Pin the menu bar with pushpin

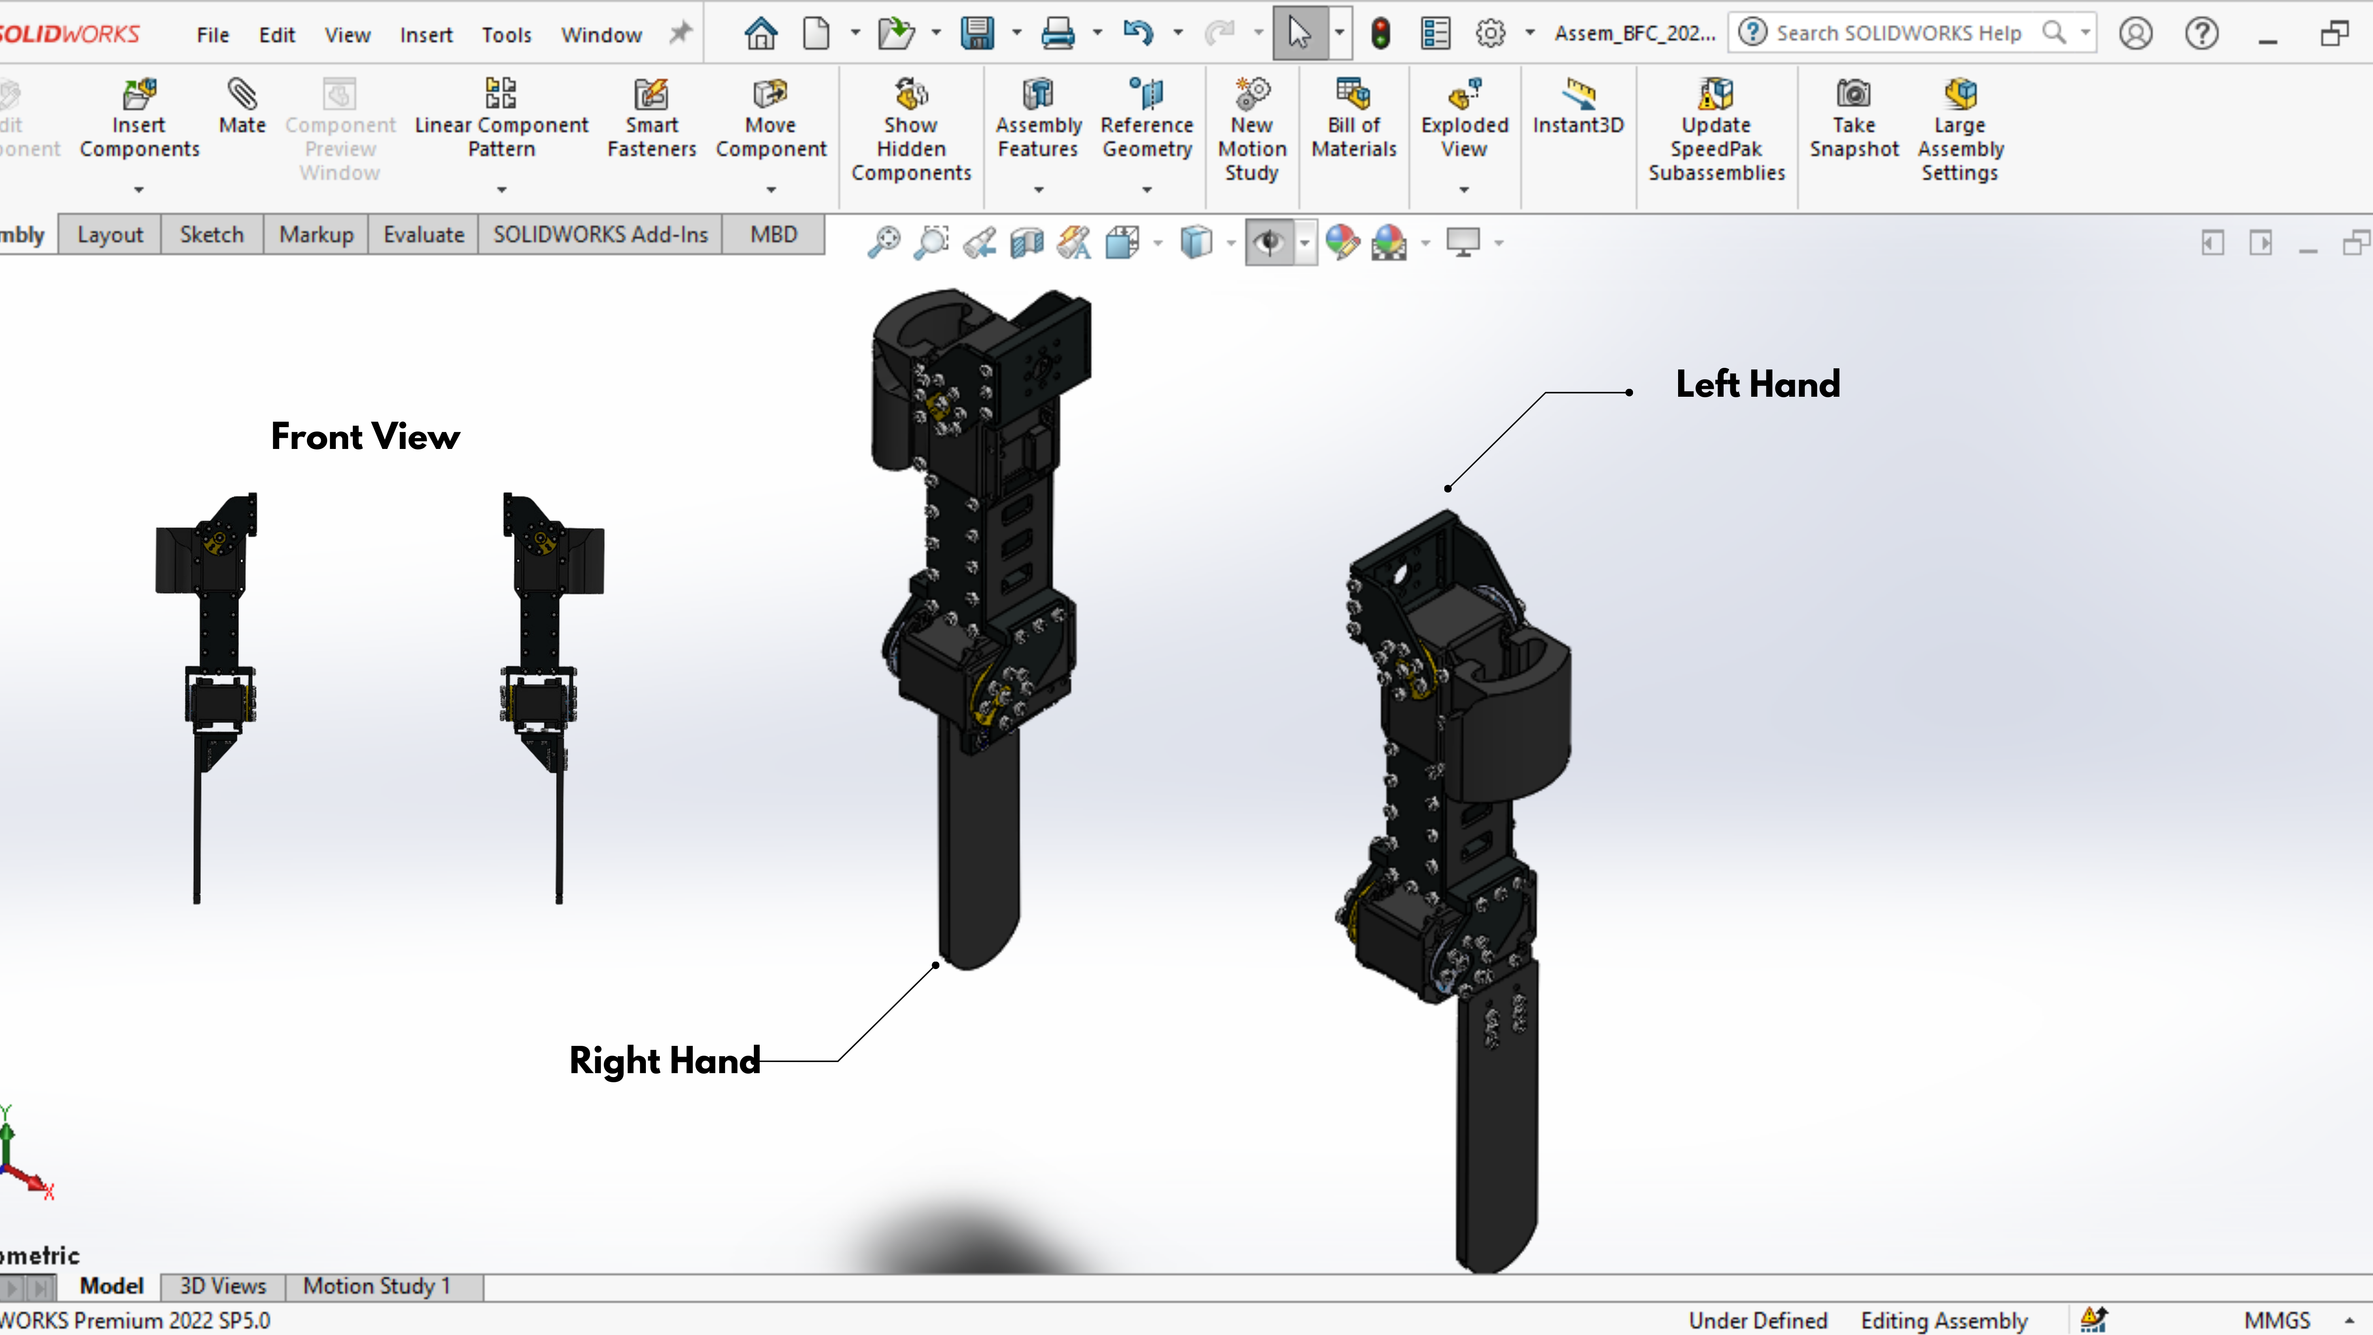680,34
